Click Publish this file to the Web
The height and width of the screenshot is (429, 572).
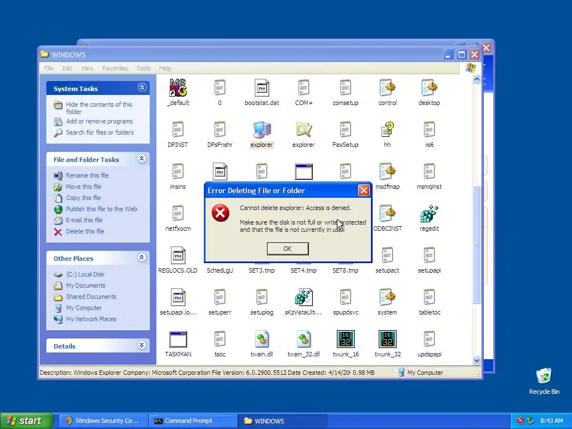102,209
